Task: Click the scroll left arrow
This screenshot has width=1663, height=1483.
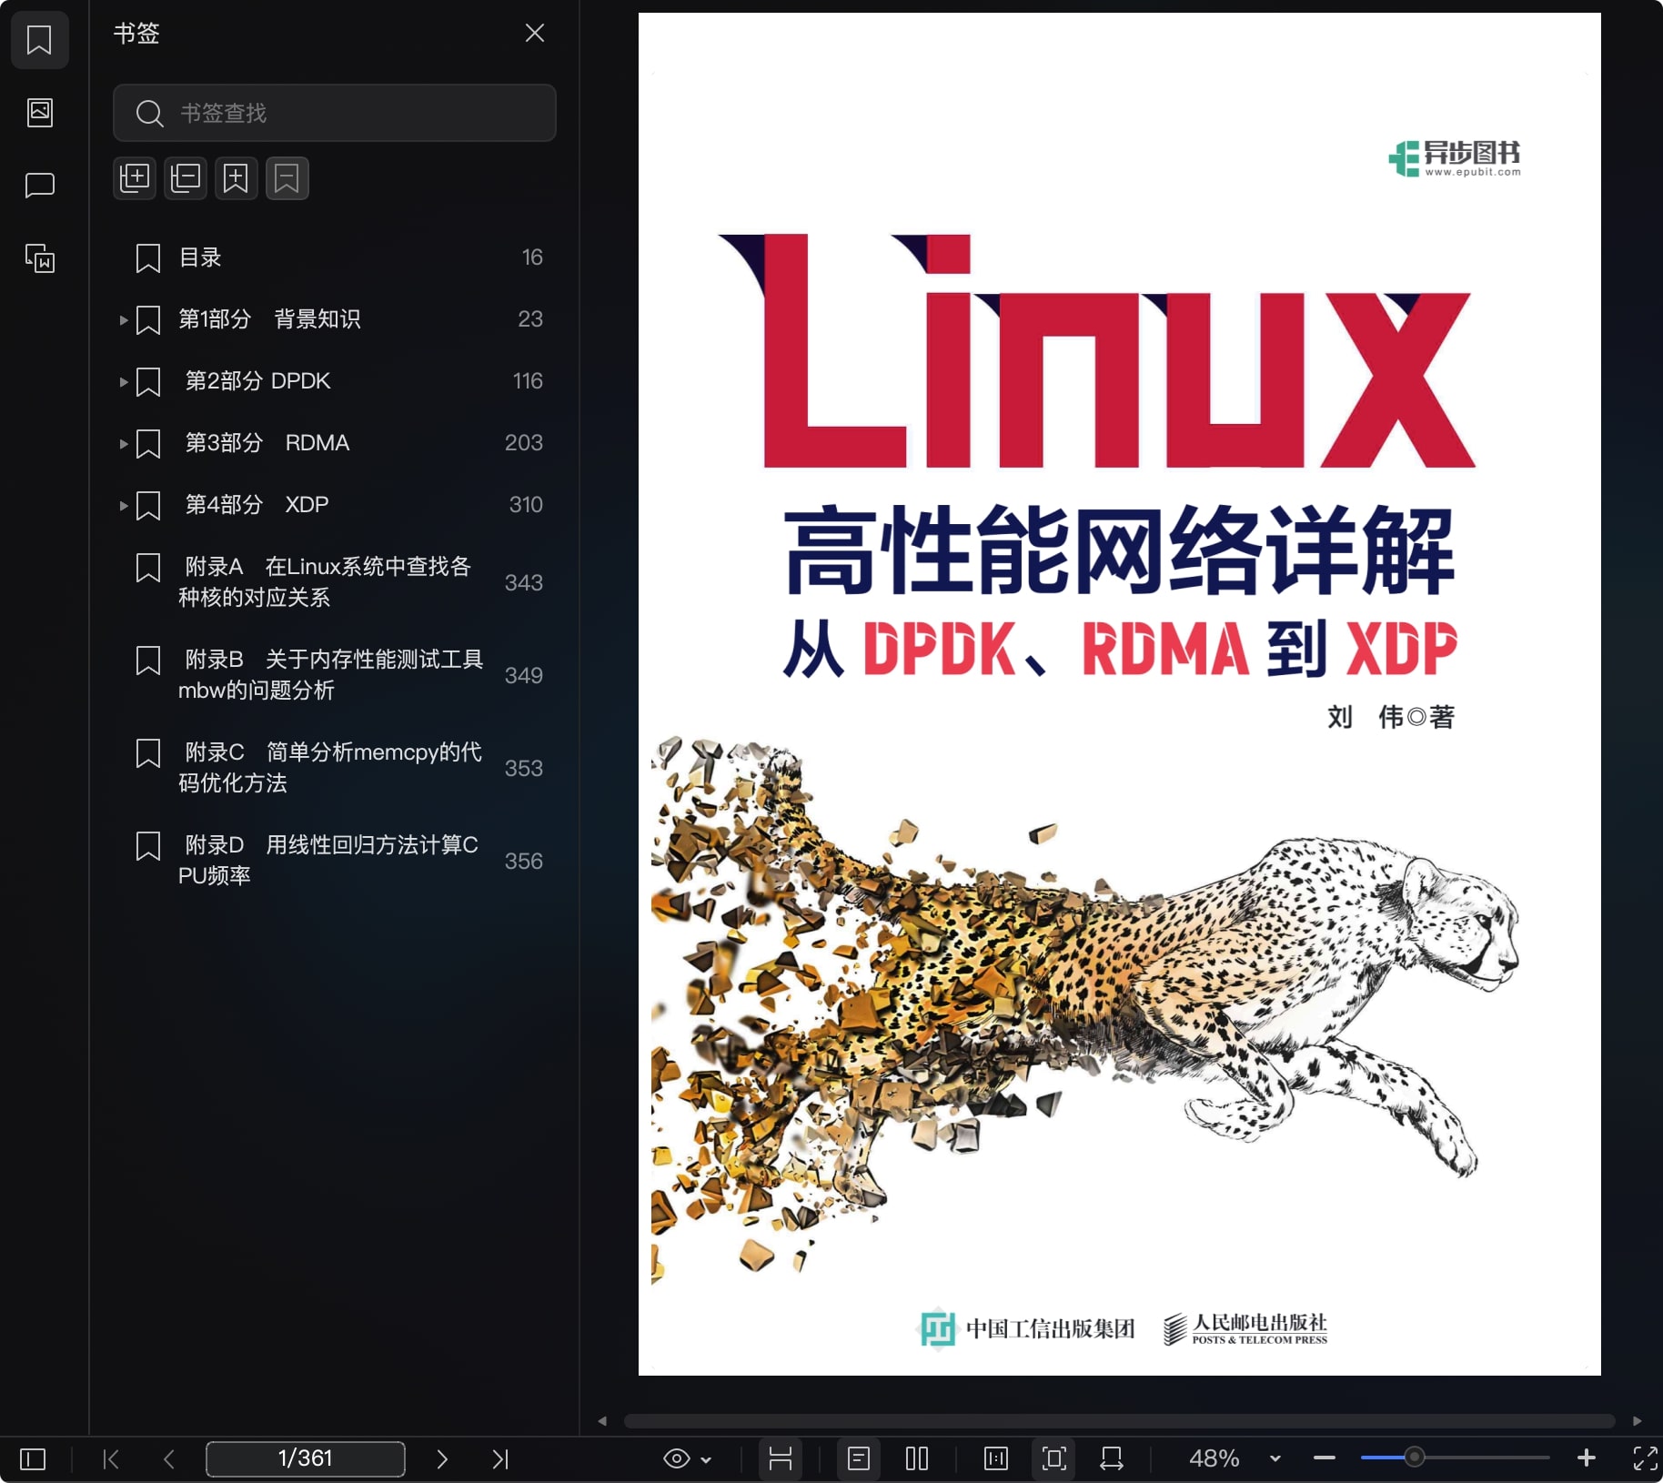Action: pos(602,1421)
